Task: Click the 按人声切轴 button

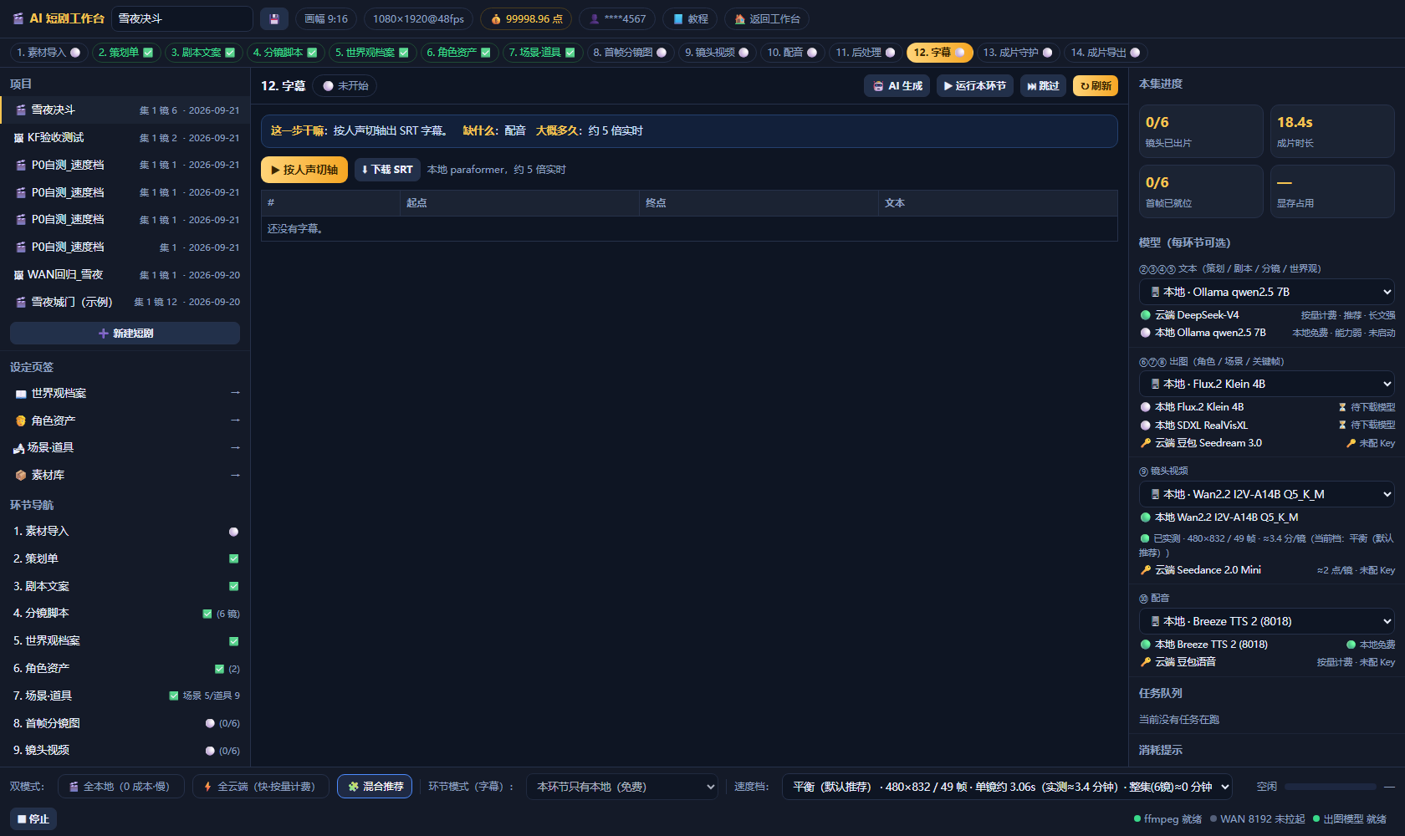Action: click(x=304, y=170)
